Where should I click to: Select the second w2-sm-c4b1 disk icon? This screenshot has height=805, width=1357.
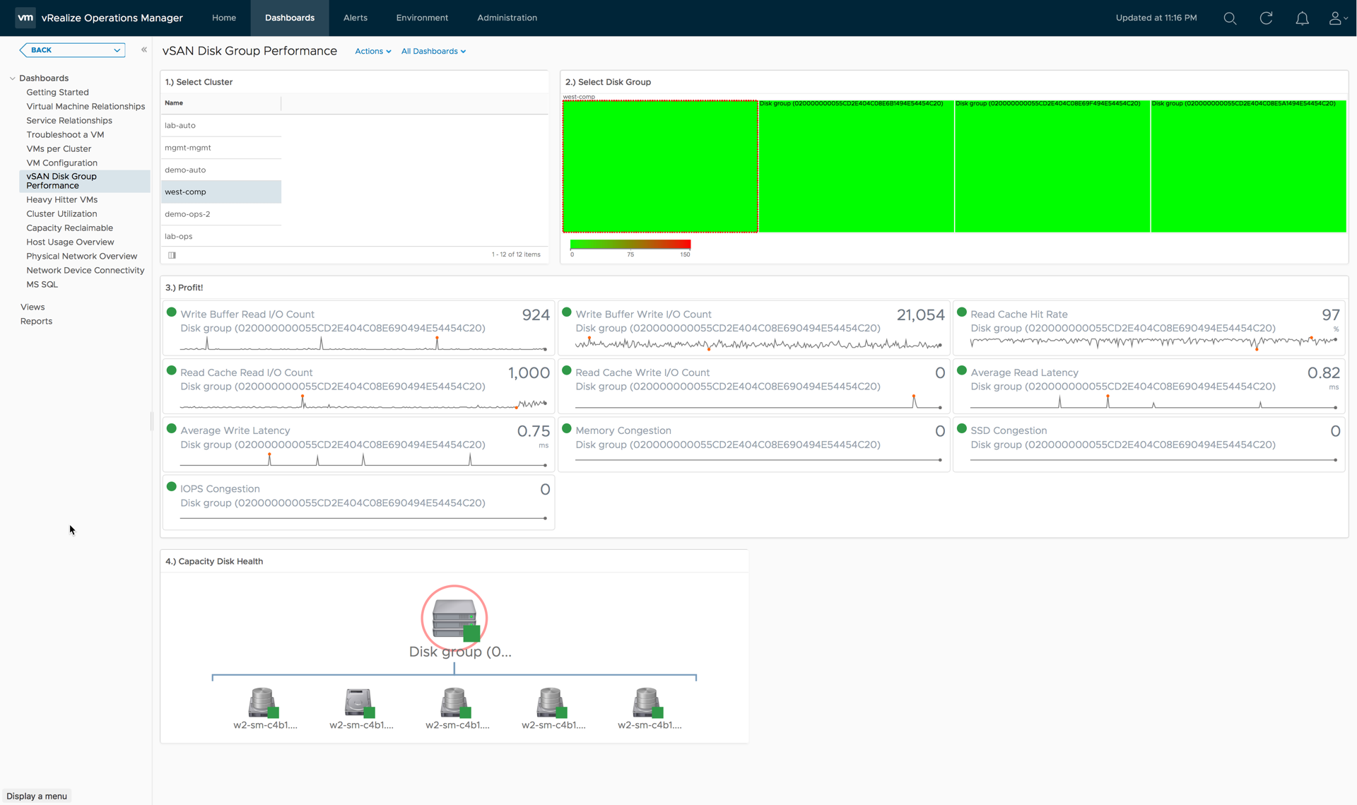tap(359, 703)
